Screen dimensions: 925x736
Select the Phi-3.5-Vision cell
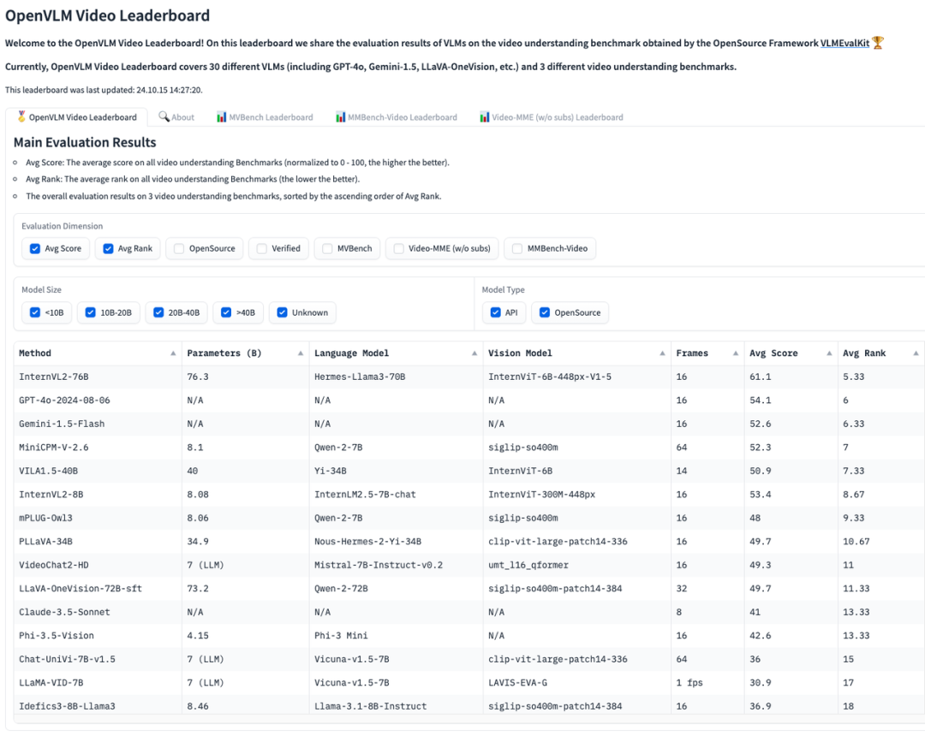coord(98,637)
